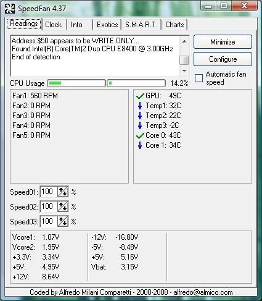Click the blue down arrow beside Temp2
The width and height of the screenshot is (262, 301).
point(140,116)
